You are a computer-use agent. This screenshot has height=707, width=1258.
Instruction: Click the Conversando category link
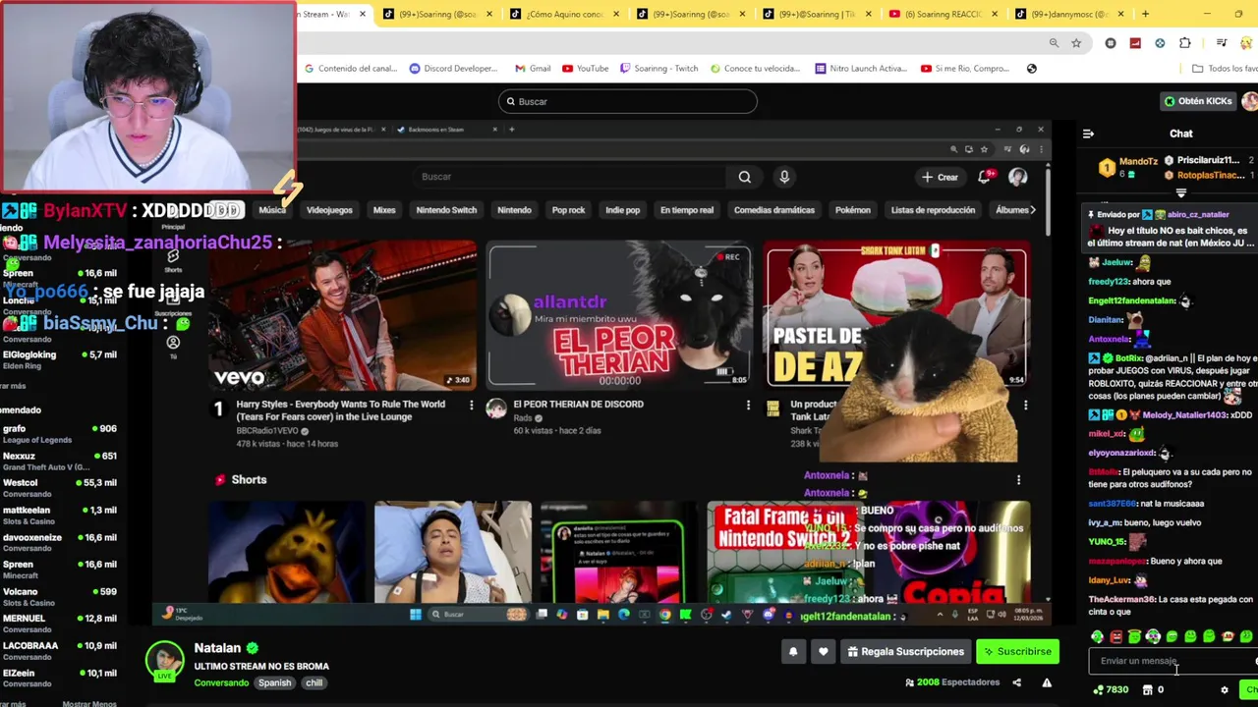tap(221, 682)
